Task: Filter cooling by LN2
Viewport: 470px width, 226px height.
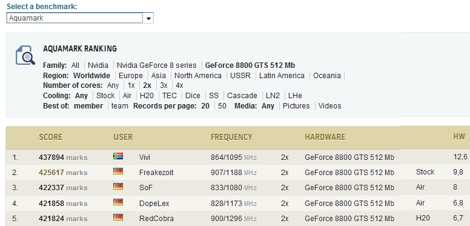Action: point(273,96)
